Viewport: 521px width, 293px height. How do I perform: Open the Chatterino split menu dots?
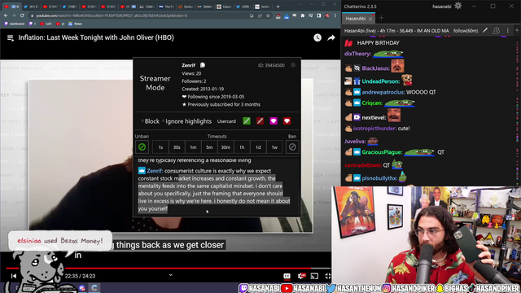[507, 31]
